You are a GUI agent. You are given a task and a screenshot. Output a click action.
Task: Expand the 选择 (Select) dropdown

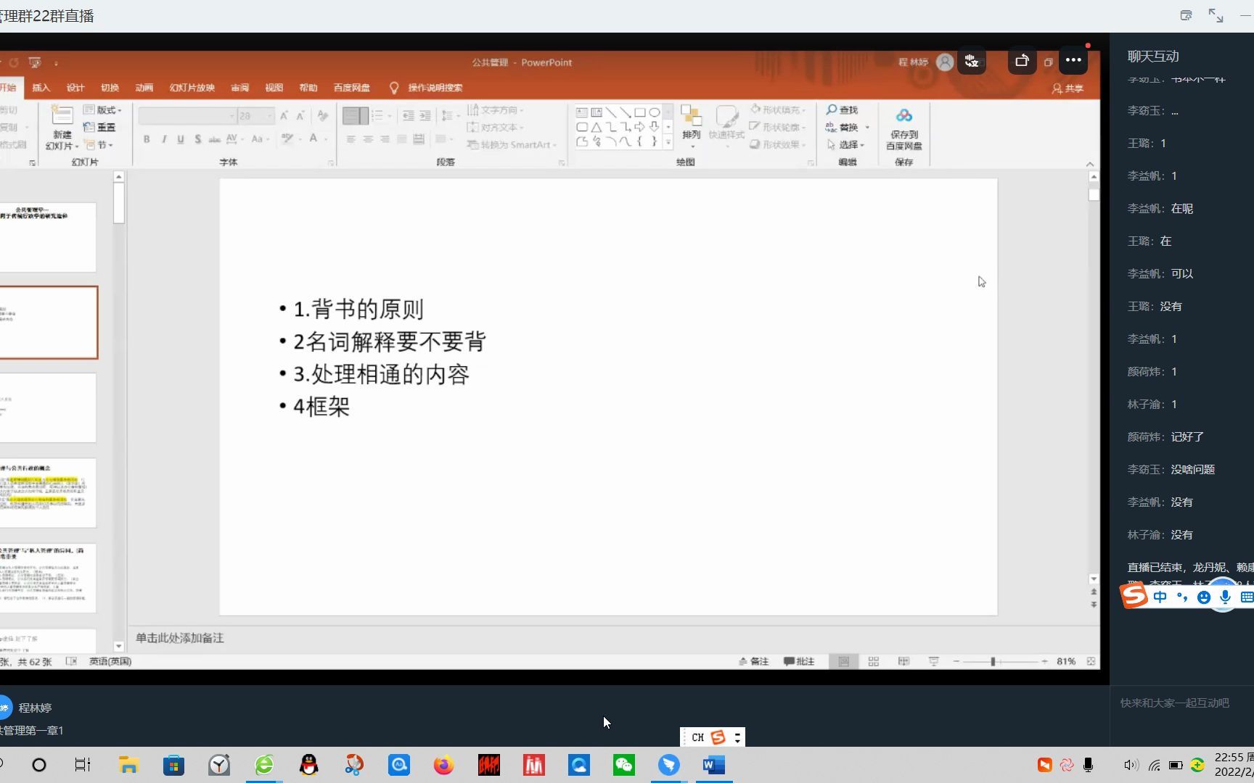coord(846,145)
